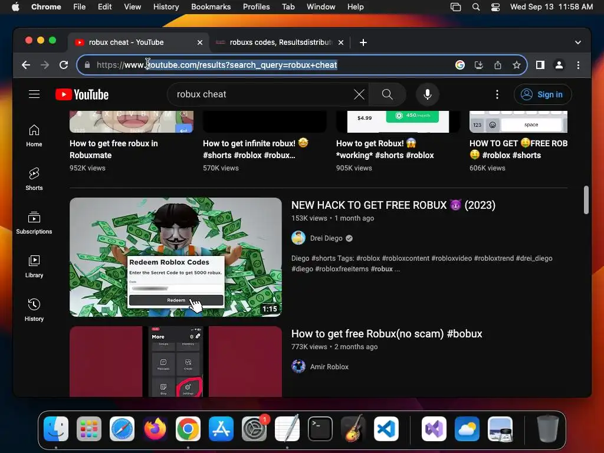Viewport: 604px width, 453px height.
Task: Open the File menu
Action: (x=80, y=7)
